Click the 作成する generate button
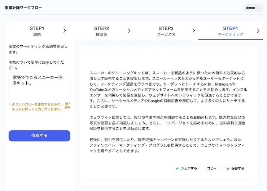 (39, 136)
